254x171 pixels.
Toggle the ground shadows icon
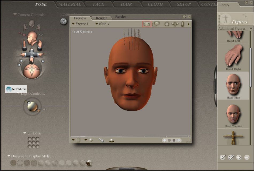(111, 140)
